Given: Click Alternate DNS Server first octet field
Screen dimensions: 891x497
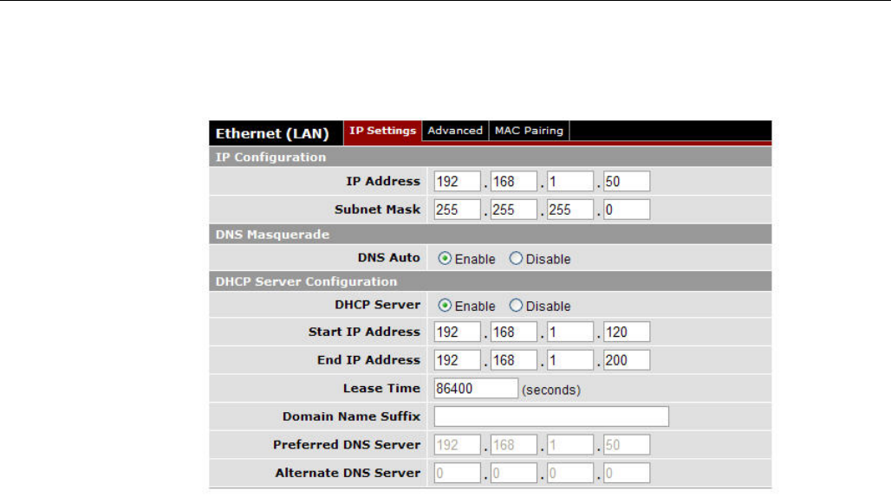Looking at the screenshot, I should pyautogui.click(x=457, y=473).
